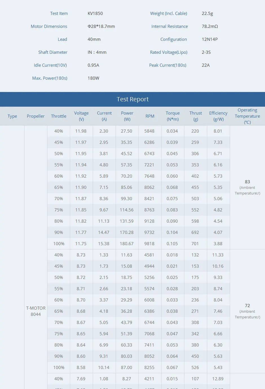Click the Torque (N*m) column header
Image resolution: width=265 pixels, height=389 pixels.
[x=173, y=116]
